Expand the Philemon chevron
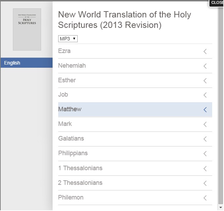Screen dimensions: 224x211 pos(205,198)
